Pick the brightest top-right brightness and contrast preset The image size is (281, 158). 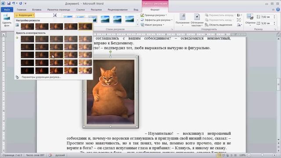(85, 39)
